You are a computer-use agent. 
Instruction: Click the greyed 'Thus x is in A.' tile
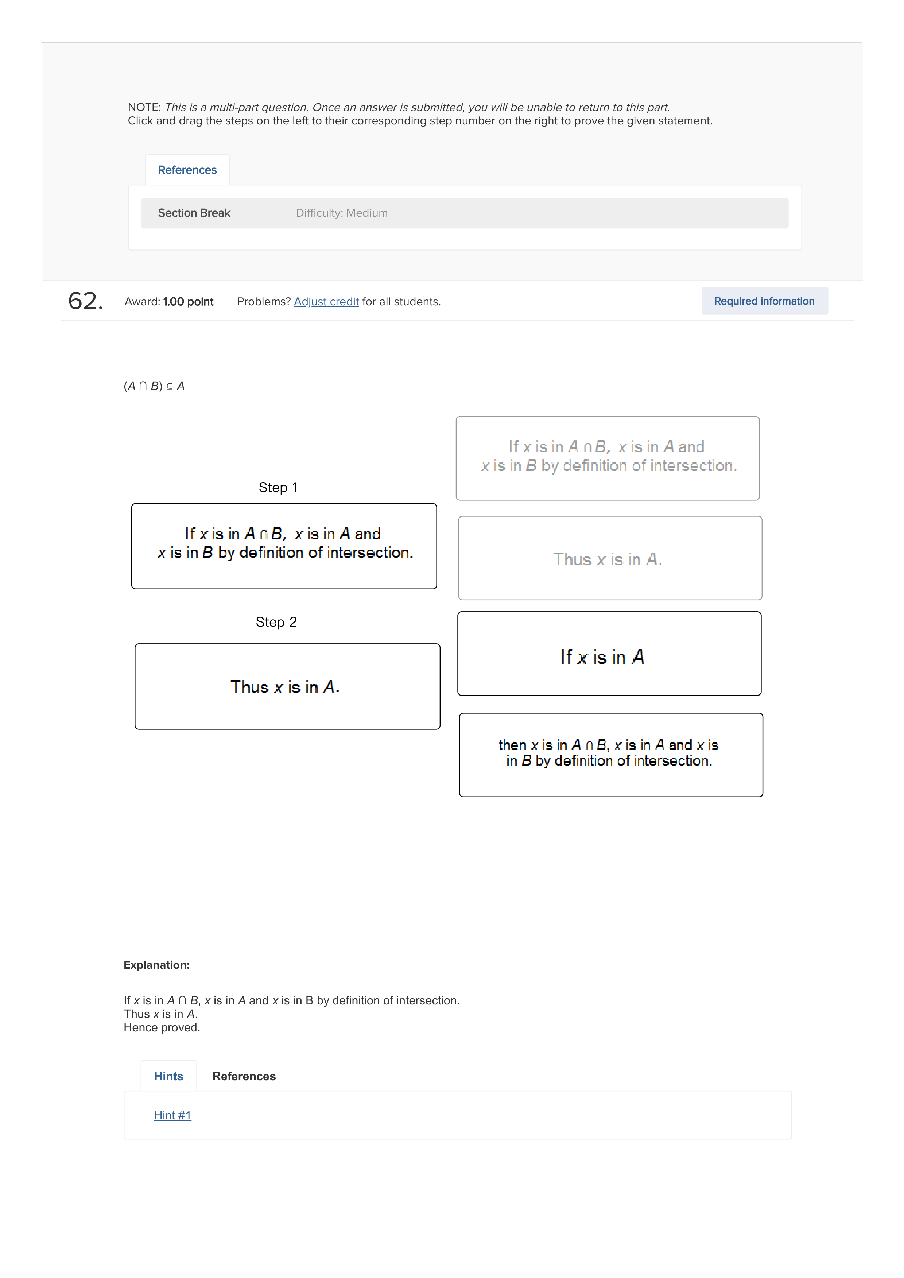coord(610,558)
